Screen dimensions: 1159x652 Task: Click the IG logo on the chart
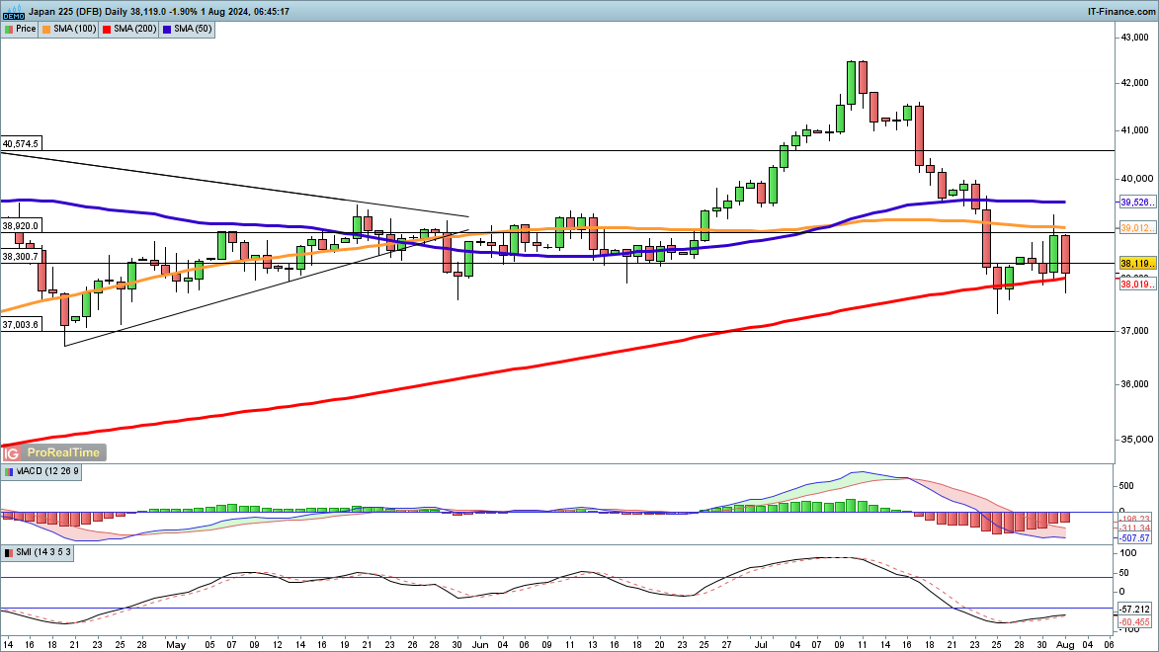12,452
